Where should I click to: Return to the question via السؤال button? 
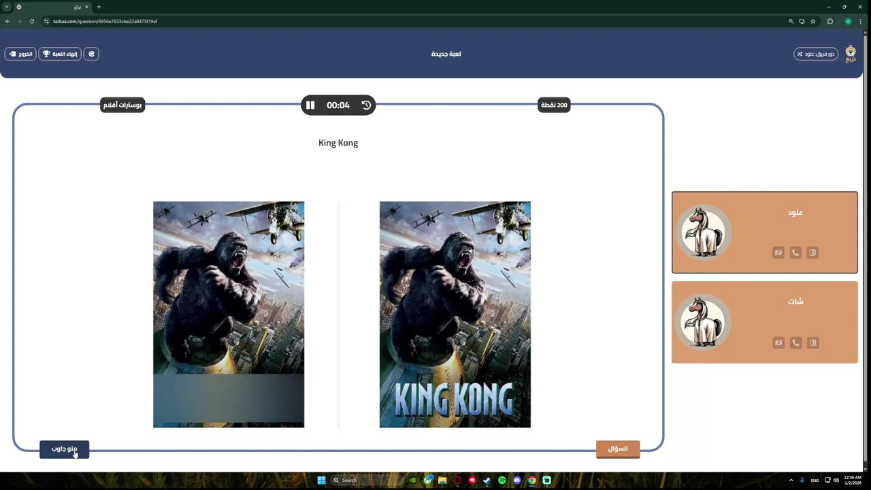pos(618,449)
